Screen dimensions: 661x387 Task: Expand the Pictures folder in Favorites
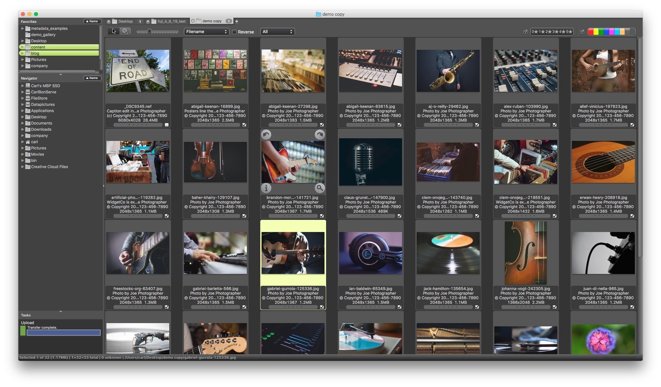(x=22, y=59)
